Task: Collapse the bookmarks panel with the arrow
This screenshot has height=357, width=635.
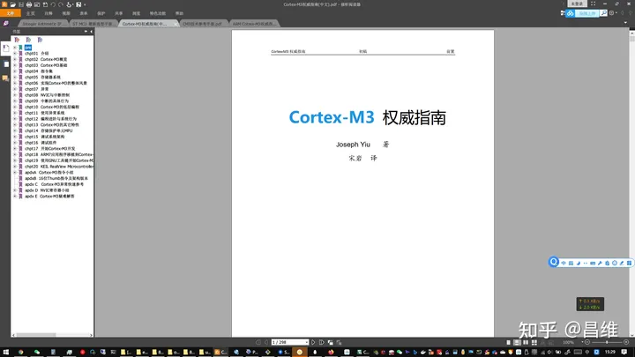Action: 91,31
